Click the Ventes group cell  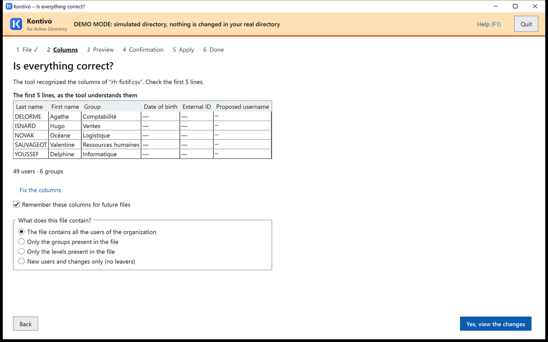[111, 126]
